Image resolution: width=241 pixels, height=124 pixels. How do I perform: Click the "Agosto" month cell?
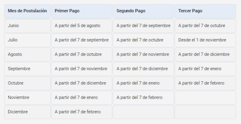point(15,54)
